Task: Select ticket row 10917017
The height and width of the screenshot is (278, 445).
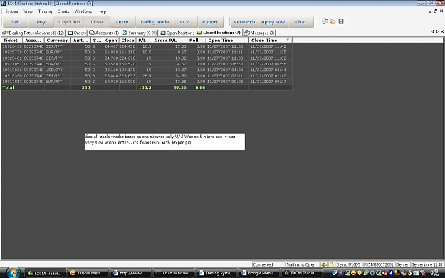Action: [x=147, y=82]
